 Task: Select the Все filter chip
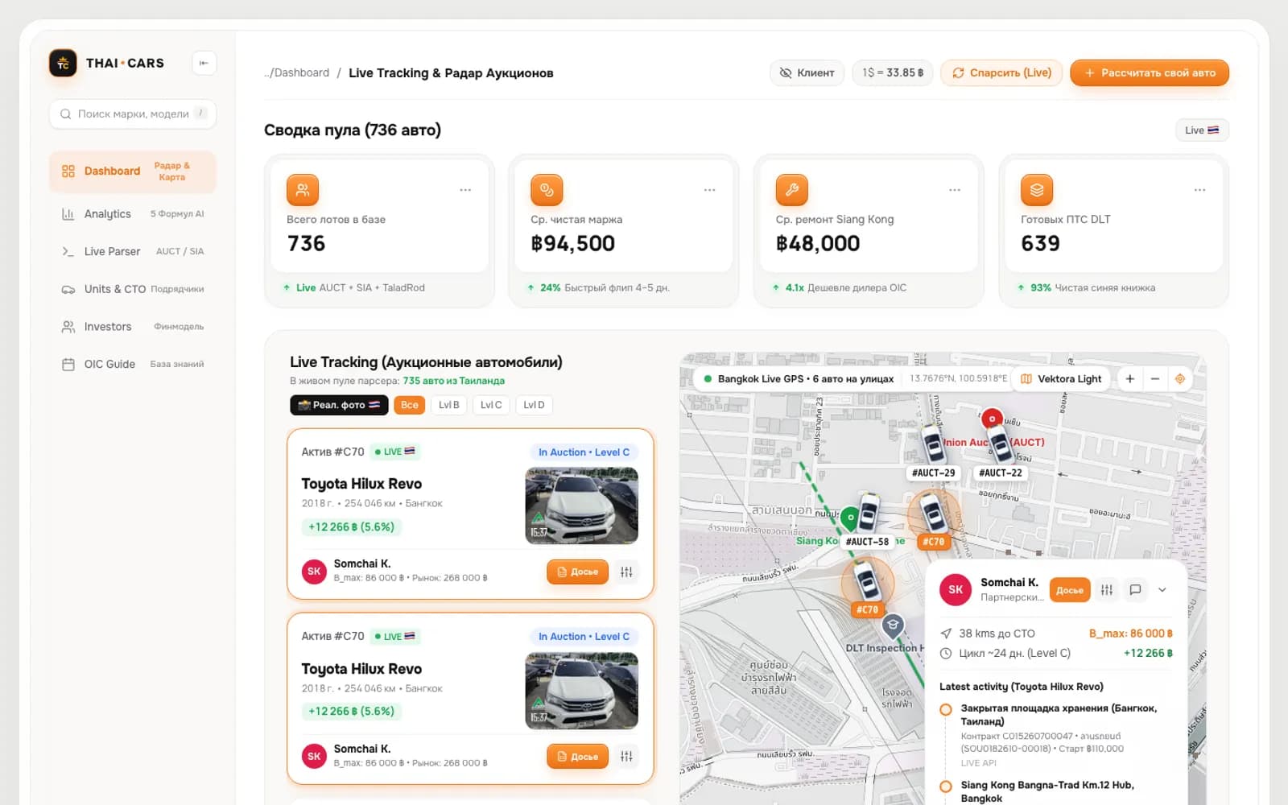pyautogui.click(x=410, y=405)
